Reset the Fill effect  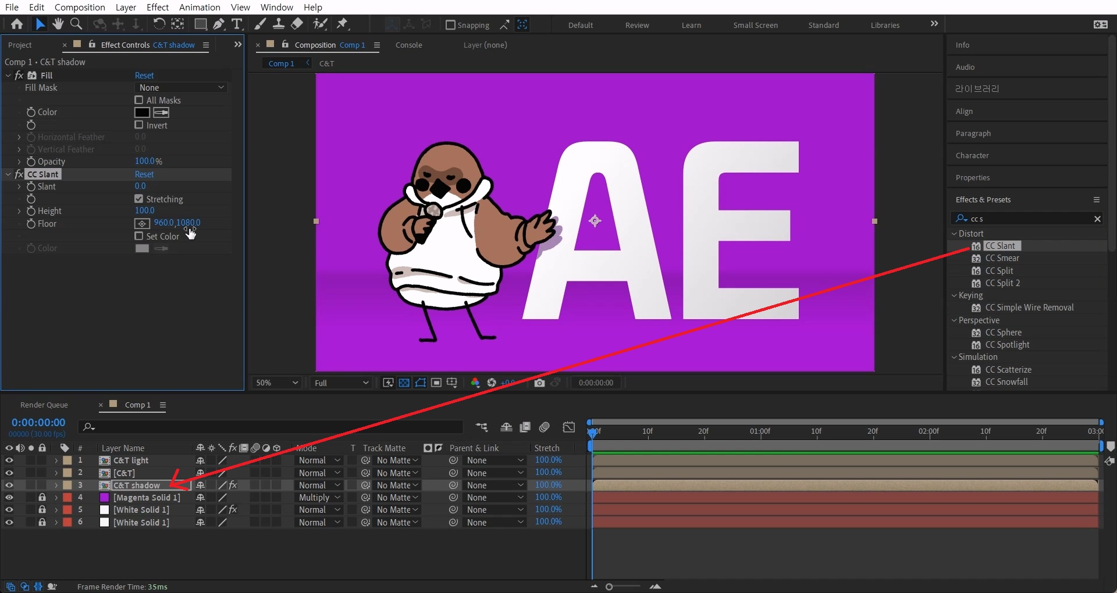(144, 76)
